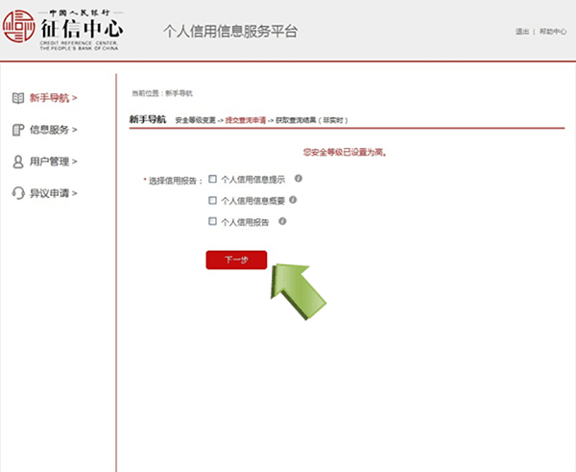Open the 用户管理 sidebar menu
Viewport: 576px width, 472px height.
pos(53,161)
